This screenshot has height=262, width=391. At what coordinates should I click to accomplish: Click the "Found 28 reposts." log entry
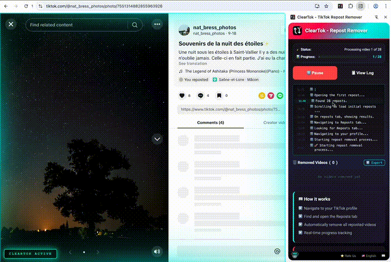coord(330,101)
